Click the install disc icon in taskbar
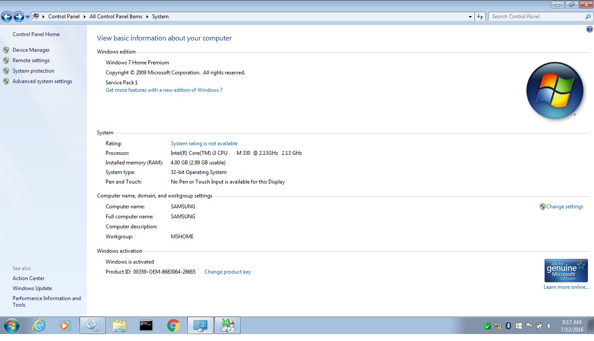The height and width of the screenshot is (341, 594). [227, 325]
